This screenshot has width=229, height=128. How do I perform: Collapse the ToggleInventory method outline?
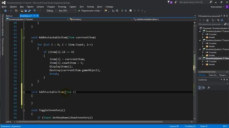(24, 110)
